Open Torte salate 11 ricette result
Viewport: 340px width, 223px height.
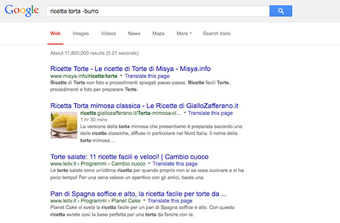129,157
